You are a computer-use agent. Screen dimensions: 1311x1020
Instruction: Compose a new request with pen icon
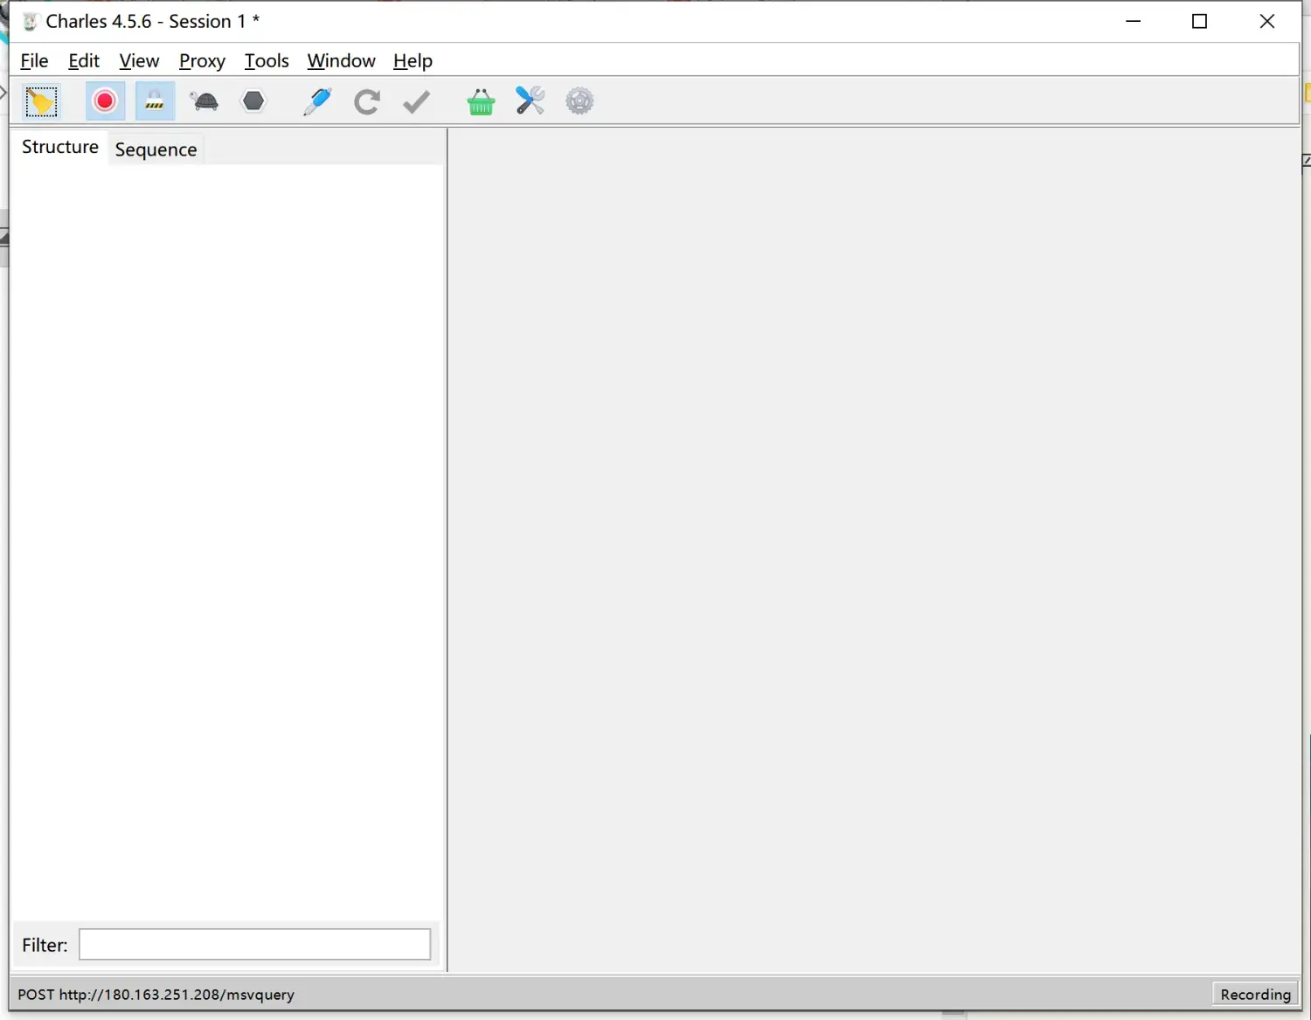point(316,101)
